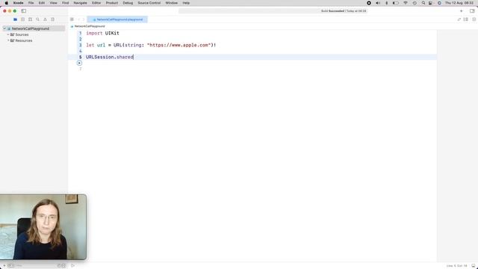Click the plus Library button

click(x=462, y=11)
